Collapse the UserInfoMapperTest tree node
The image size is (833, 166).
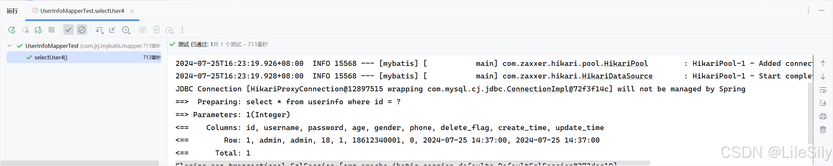click(10, 45)
